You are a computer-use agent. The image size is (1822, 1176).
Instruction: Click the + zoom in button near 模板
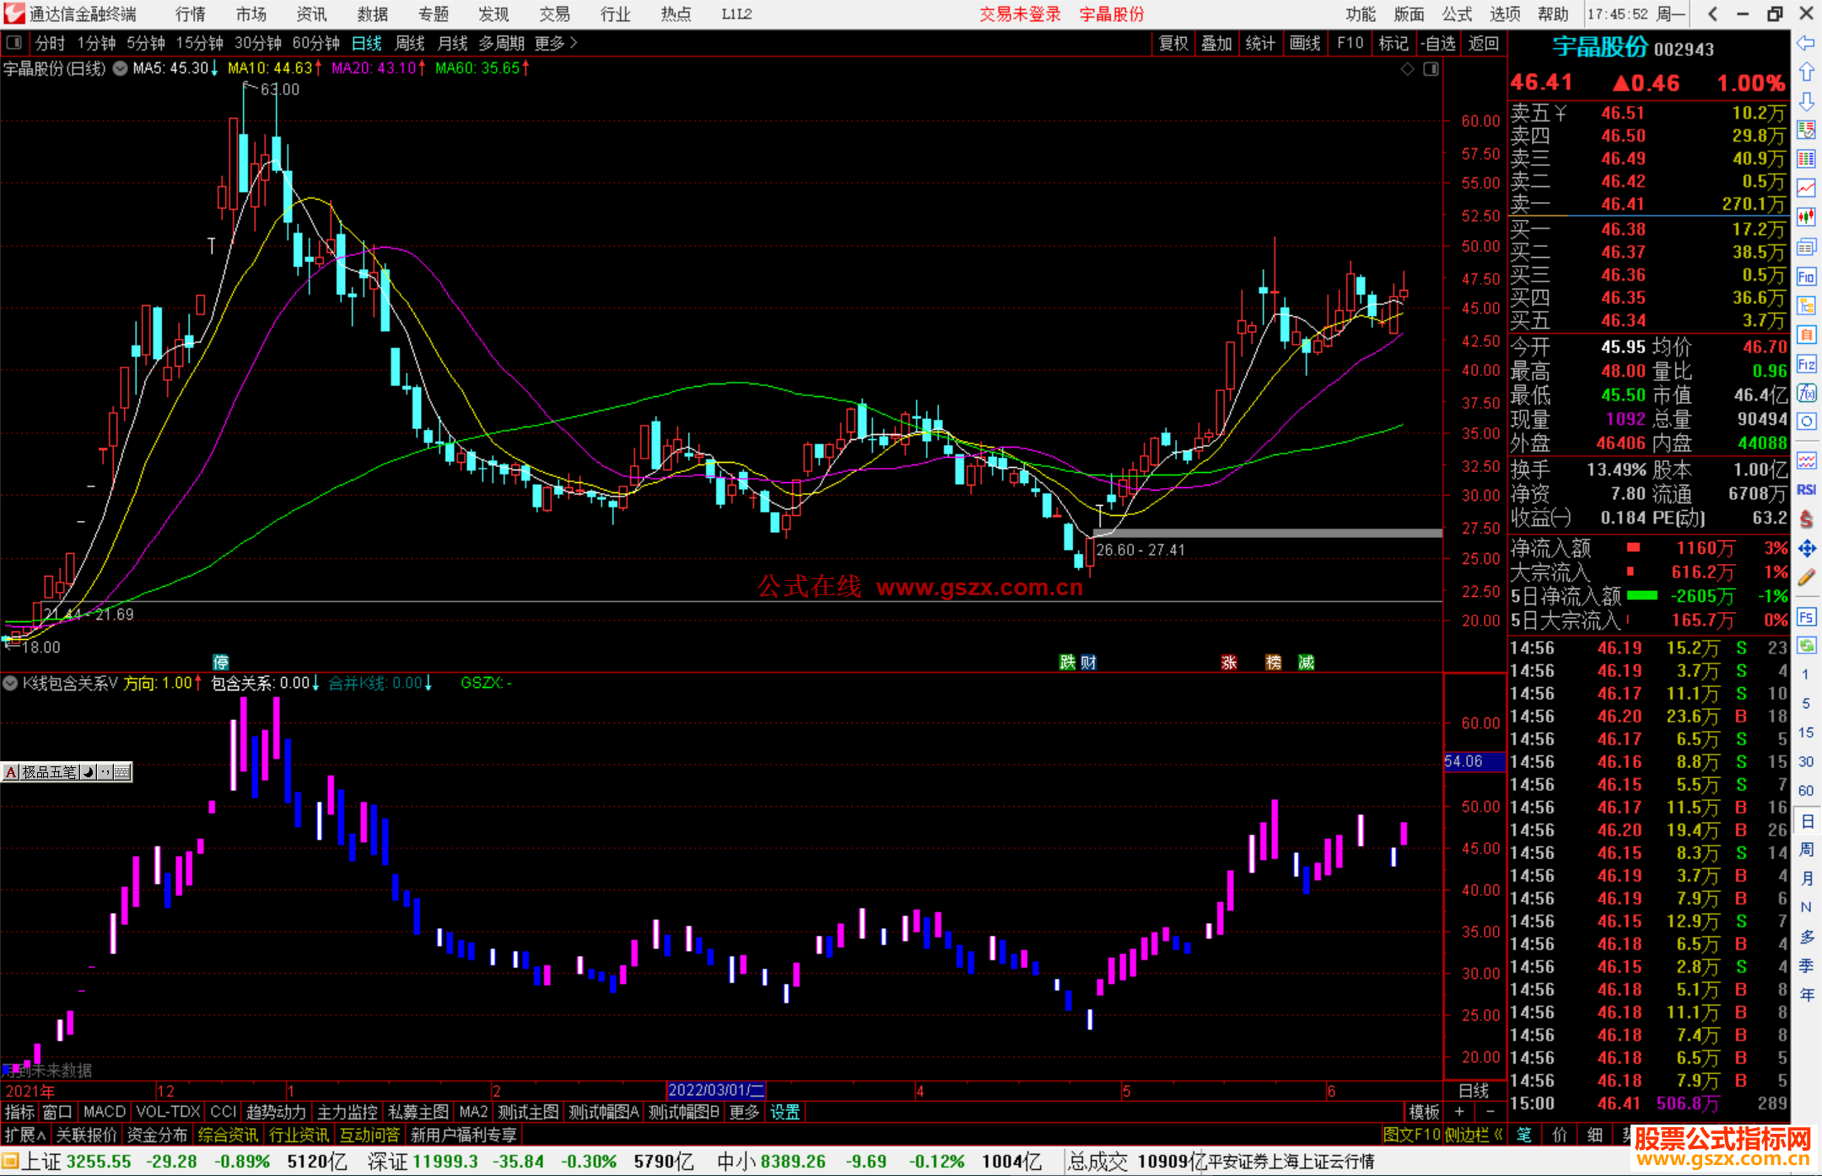(1459, 1112)
